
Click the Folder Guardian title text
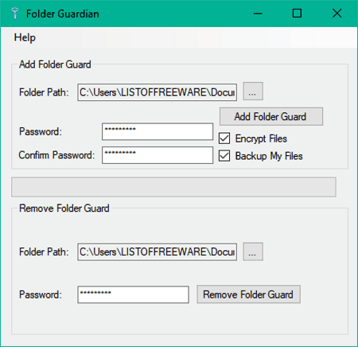point(63,14)
